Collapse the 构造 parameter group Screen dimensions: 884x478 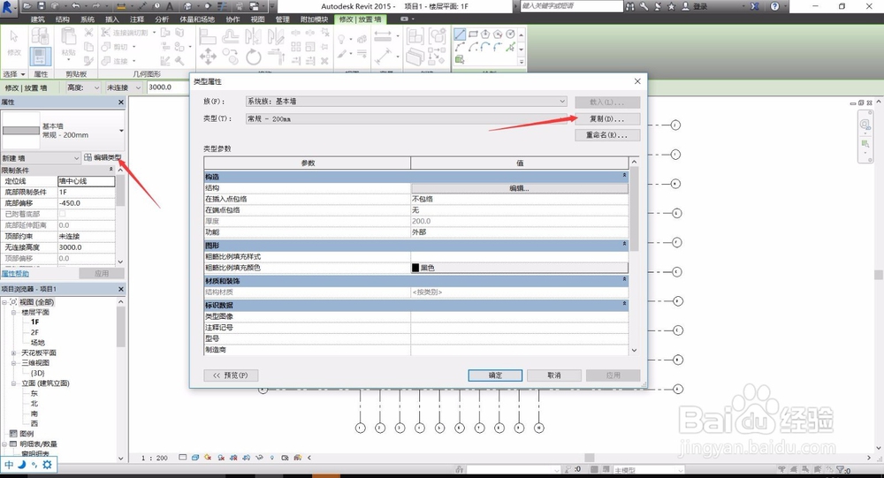pos(624,175)
